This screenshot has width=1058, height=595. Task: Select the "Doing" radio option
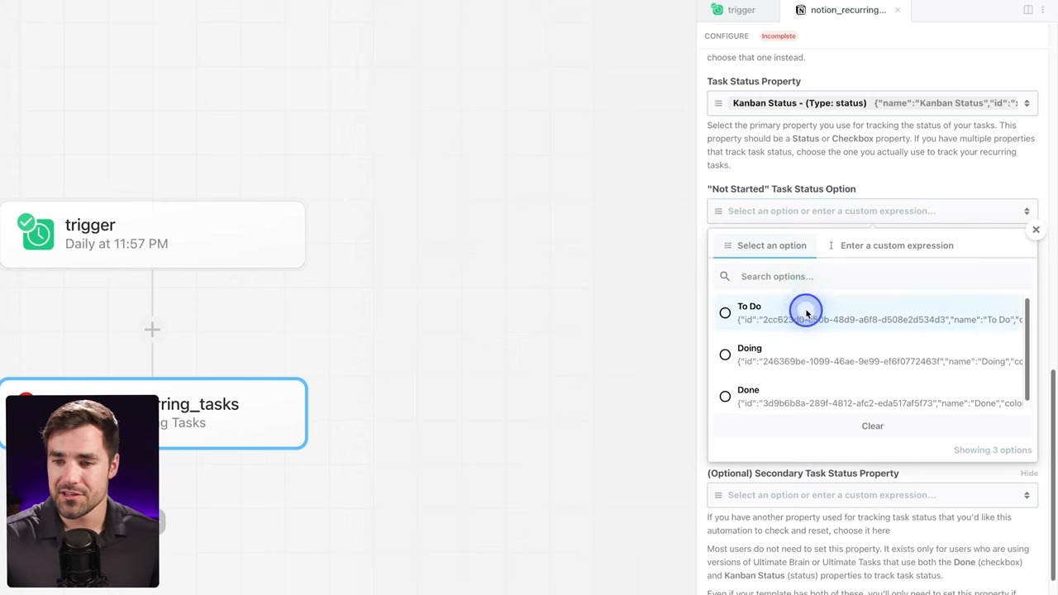[725, 355]
